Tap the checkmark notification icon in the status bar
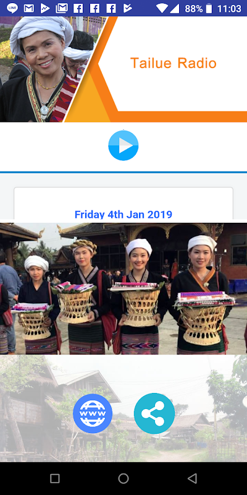Viewport: 247px width, 495px height. 127,8
